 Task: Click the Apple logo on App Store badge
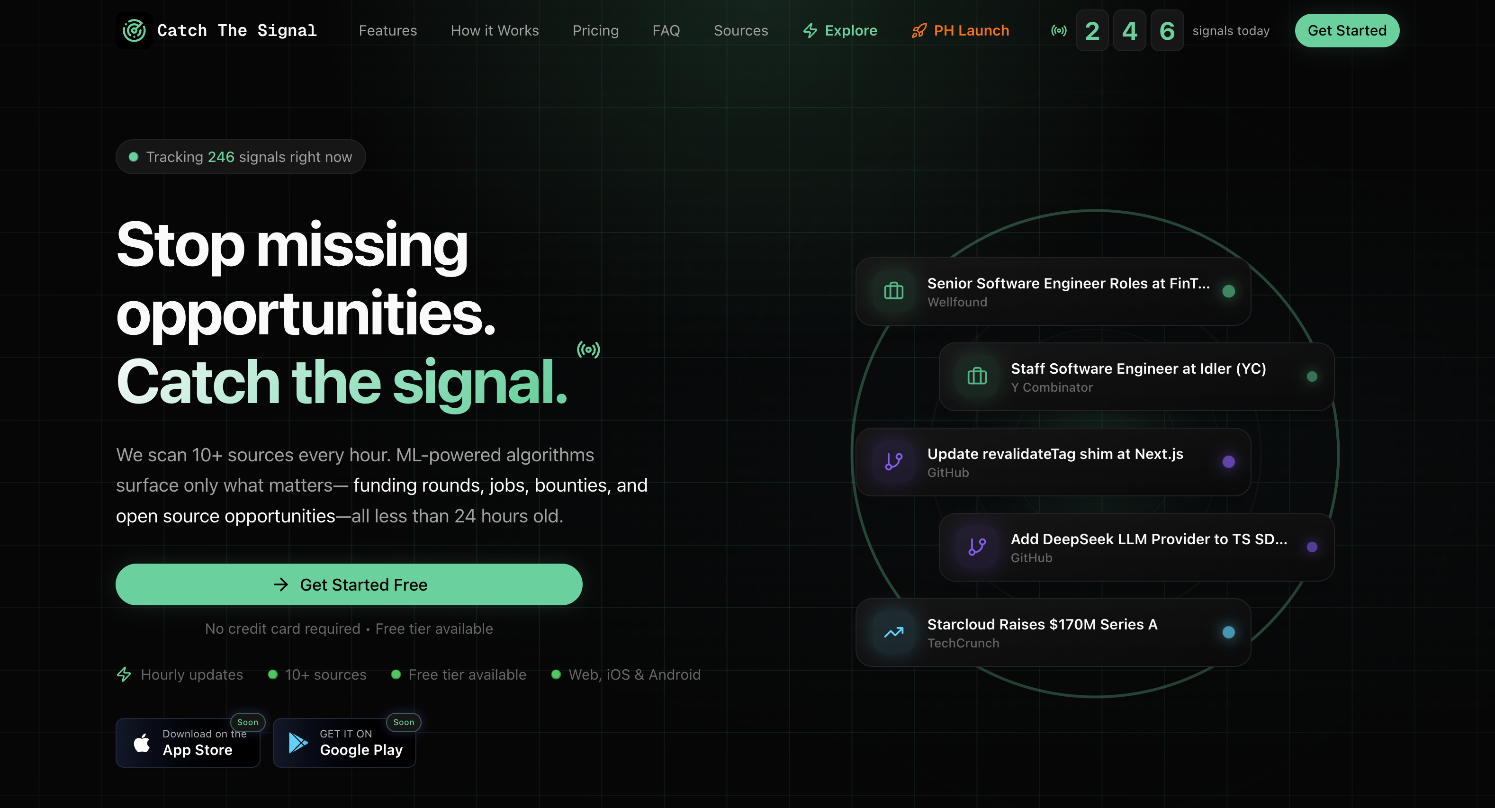[x=142, y=743]
